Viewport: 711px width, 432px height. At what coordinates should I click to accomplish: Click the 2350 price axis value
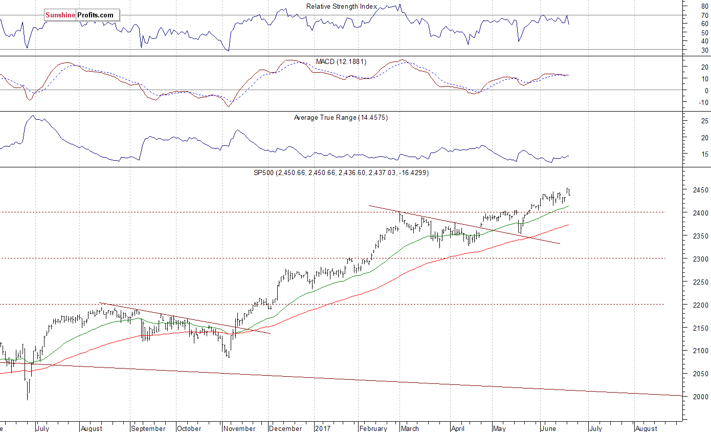[x=700, y=236]
